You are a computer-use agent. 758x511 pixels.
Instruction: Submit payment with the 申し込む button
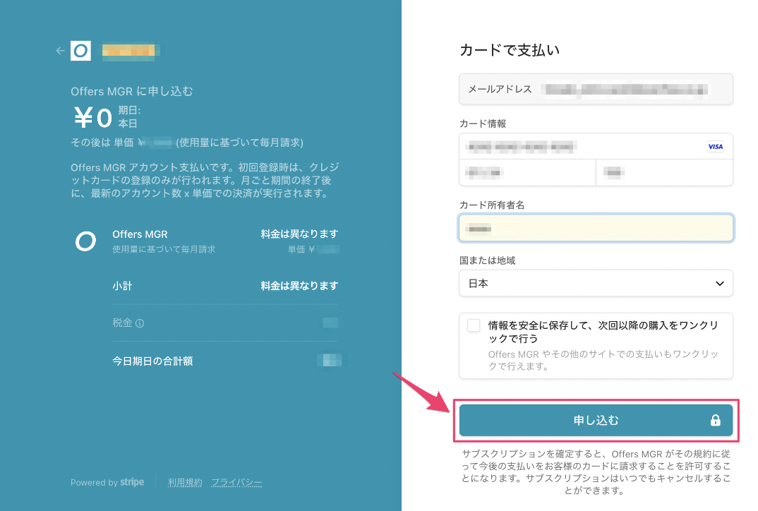click(x=596, y=420)
